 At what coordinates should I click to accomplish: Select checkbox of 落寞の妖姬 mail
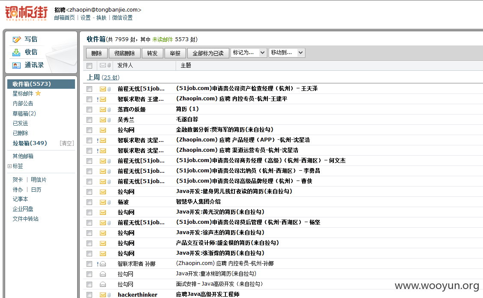(x=89, y=109)
